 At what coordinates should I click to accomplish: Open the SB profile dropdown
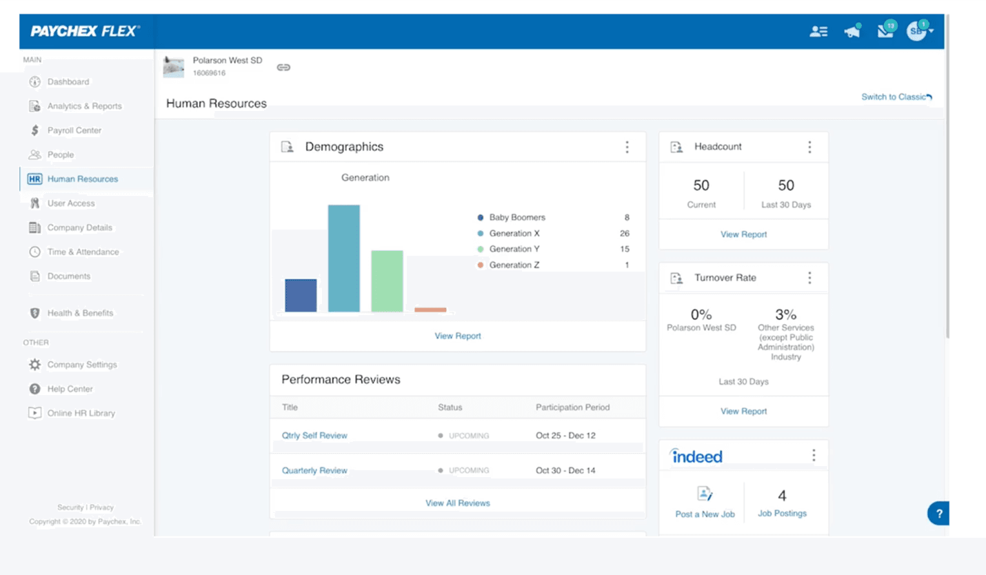coord(917,30)
